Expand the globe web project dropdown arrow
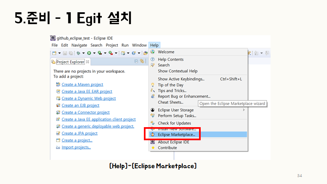This screenshot has height=184, width=327. click(x=128, y=53)
